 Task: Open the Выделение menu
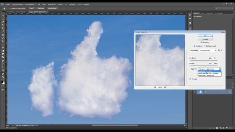coord(51,4)
